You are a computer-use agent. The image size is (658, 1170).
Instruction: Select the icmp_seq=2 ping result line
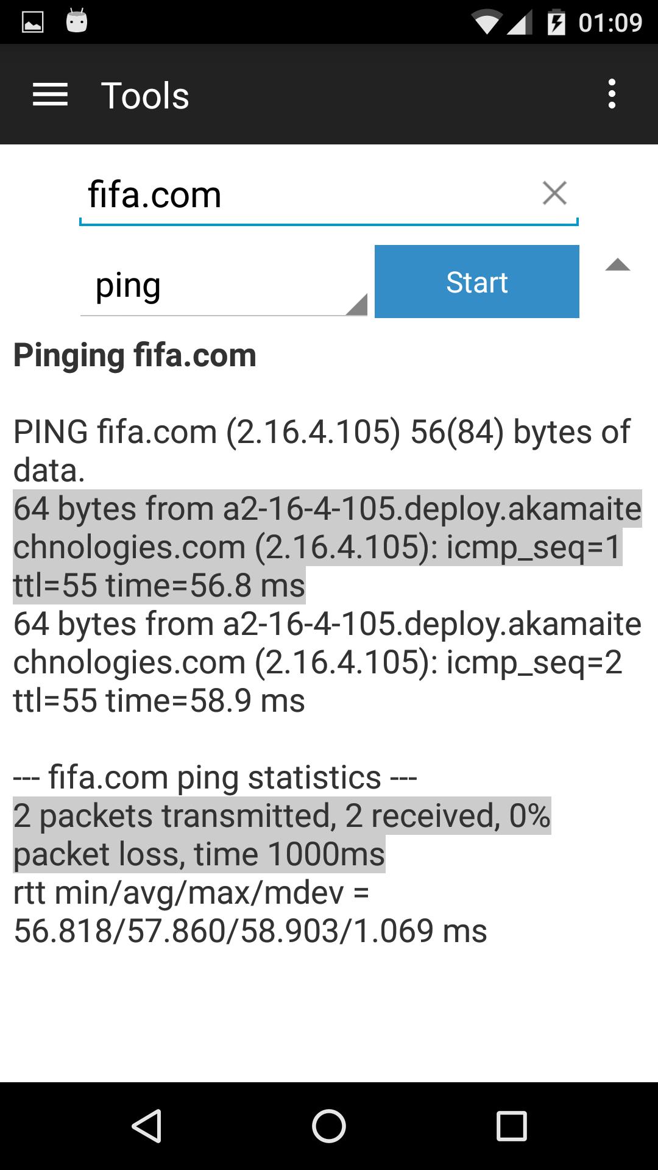pos(328,662)
